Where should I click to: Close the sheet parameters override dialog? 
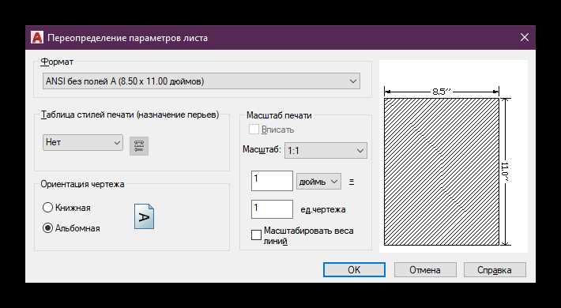[x=524, y=38]
